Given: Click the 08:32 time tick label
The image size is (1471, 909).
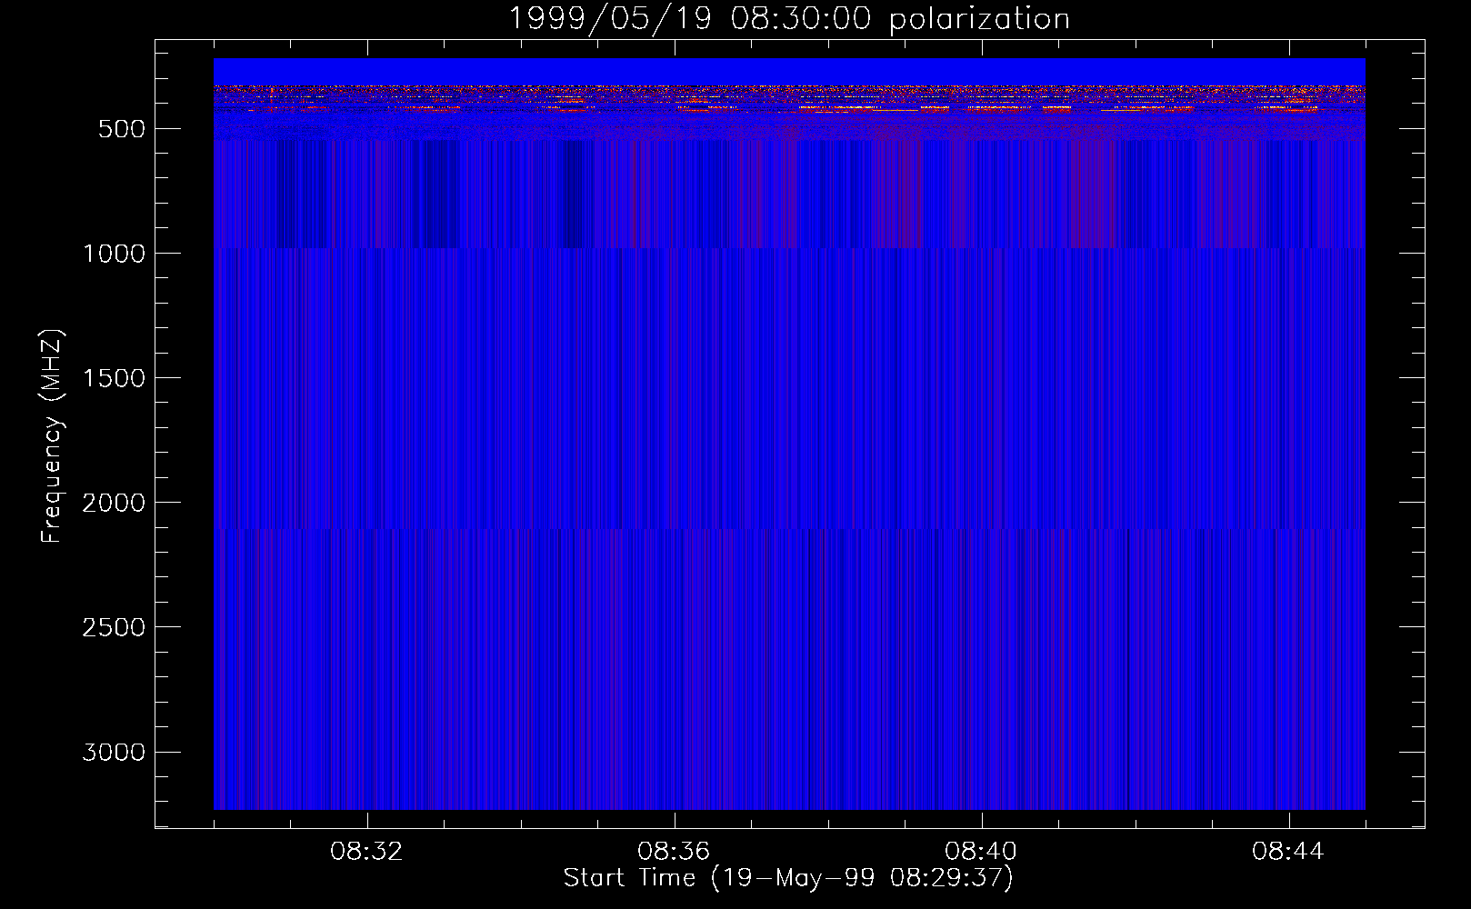Looking at the screenshot, I should (367, 852).
